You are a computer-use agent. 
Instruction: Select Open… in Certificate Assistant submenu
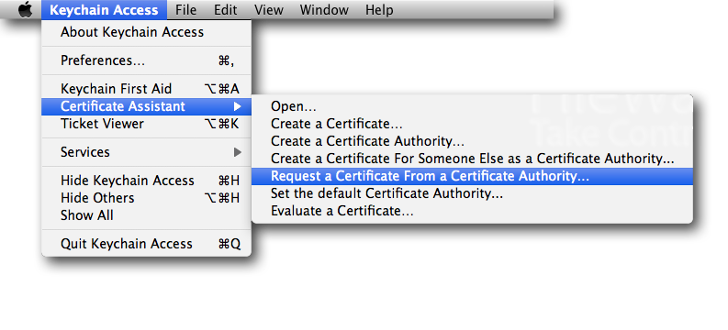click(x=472, y=106)
